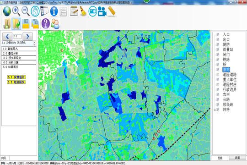Toggle the 公路 layer checkbox

(x=218, y=99)
